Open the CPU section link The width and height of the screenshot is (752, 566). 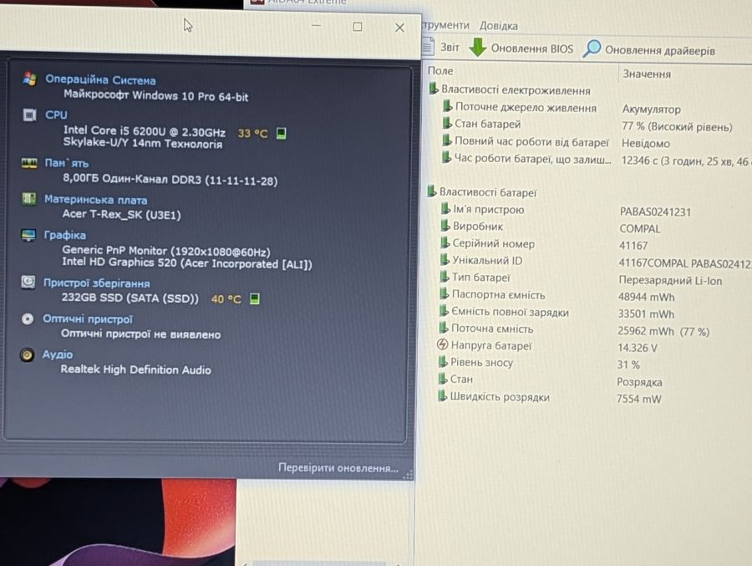coord(56,115)
